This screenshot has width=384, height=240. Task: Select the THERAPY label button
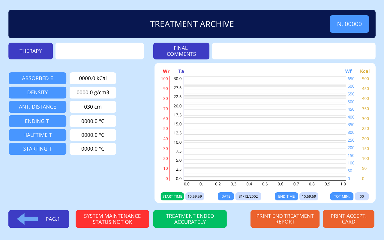(x=31, y=51)
